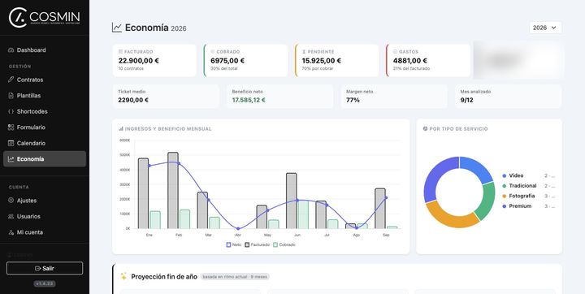Click the bar icon beside Ingresos y beneficio mensual
Image resolution: width=585 pixels, height=294 pixels.
121,128
